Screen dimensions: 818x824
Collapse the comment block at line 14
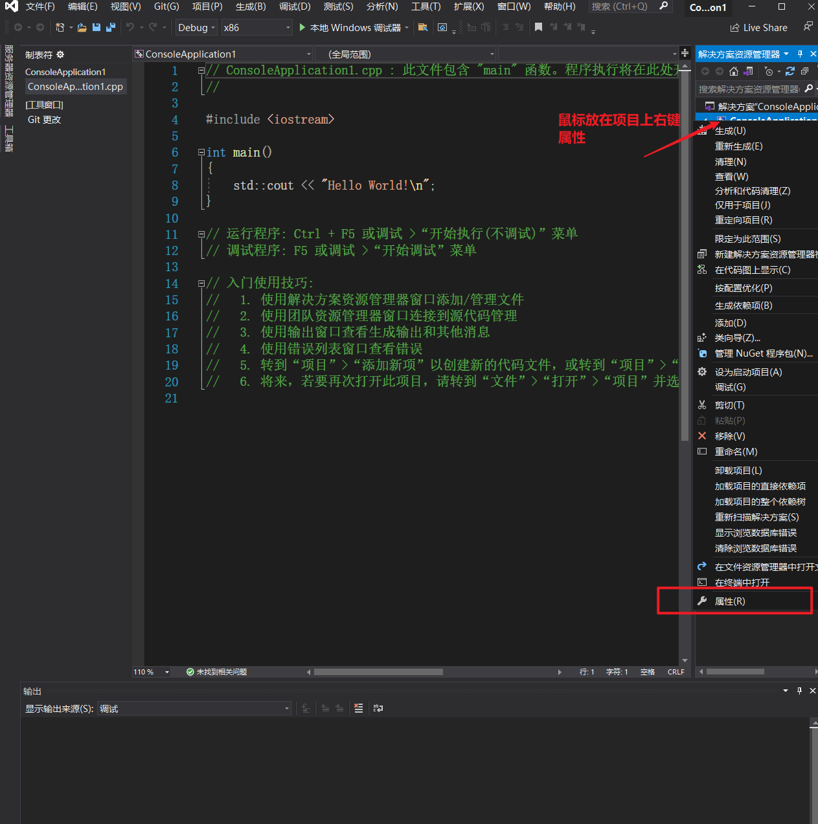(201, 283)
